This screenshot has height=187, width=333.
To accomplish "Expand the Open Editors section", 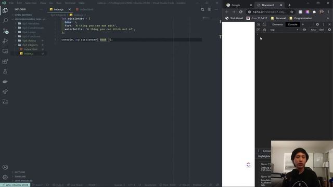I will [x=23, y=15].
